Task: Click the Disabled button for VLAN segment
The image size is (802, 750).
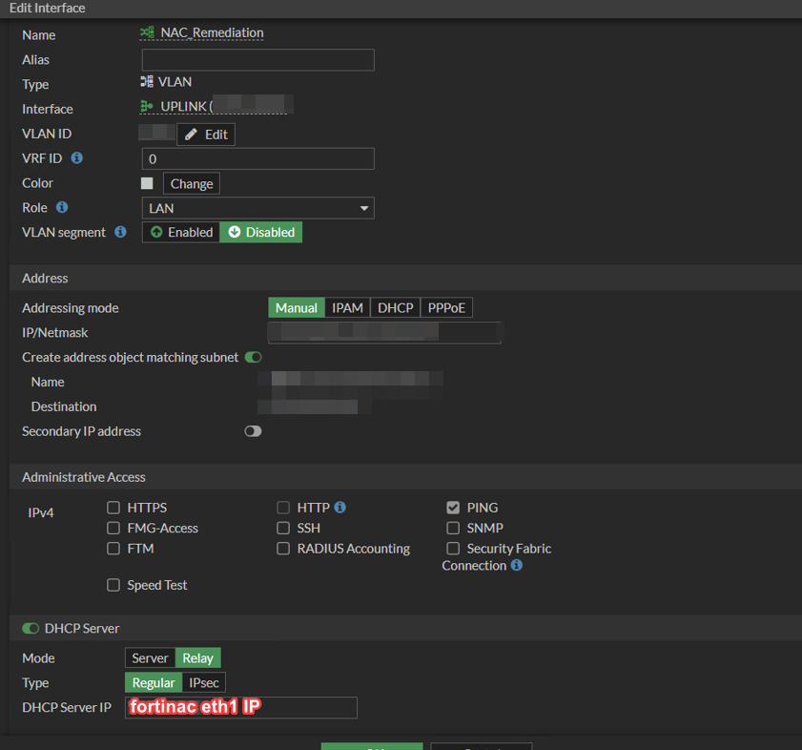Action: coord(259,232)
